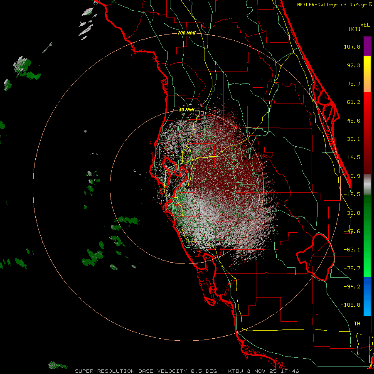Click the 45.6 velocity scale value
The width and height of the screenshot is (374, 374).
(x=354, y=121)
